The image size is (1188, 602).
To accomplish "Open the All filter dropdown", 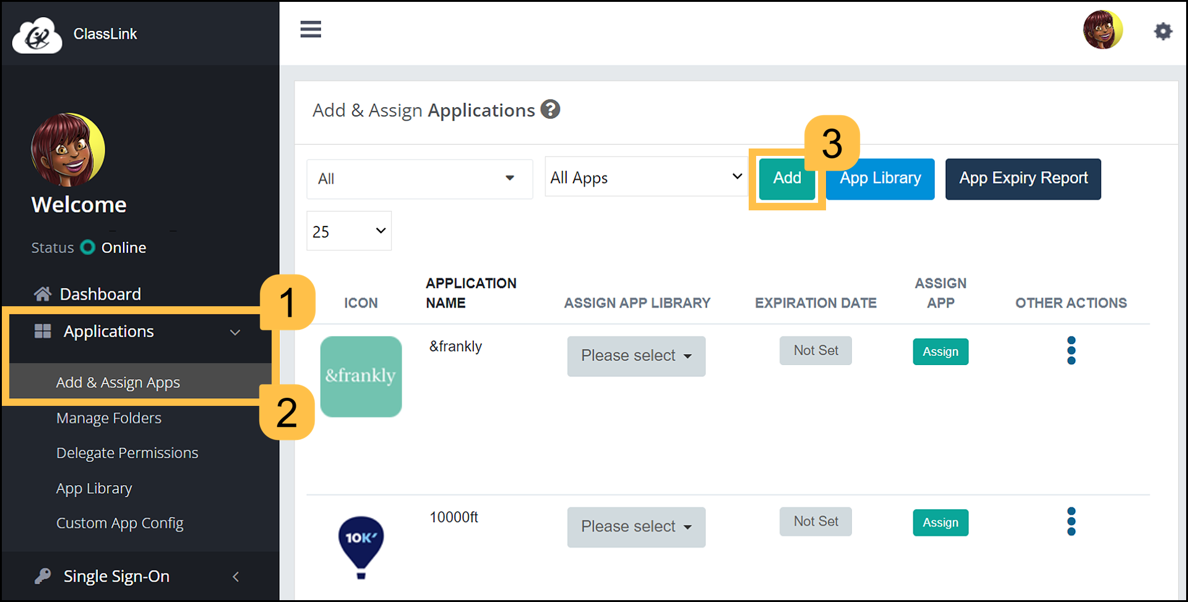I will click(x=419, y=179).
